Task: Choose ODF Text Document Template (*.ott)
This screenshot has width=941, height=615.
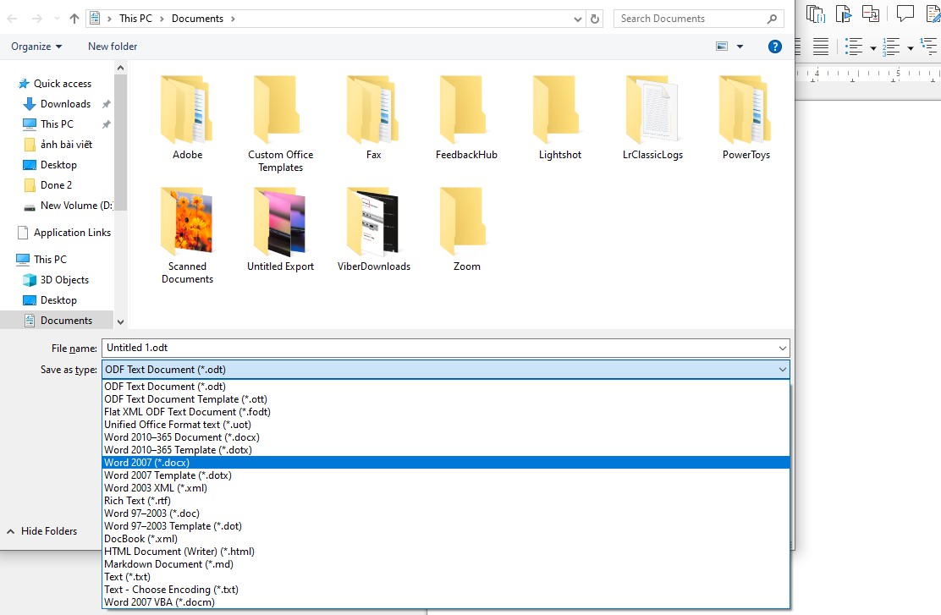Action: [x=446, y=399]
